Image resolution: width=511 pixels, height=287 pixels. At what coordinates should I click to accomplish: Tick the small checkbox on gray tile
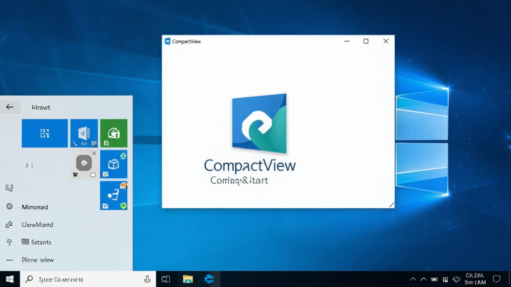(93, 175)
